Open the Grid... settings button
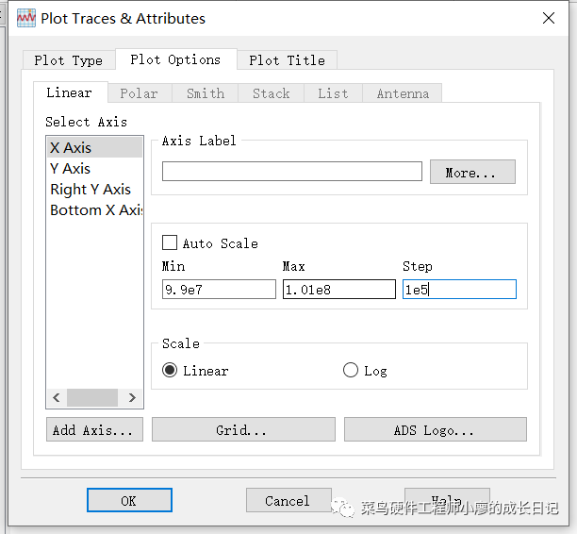 click(242, 430)
